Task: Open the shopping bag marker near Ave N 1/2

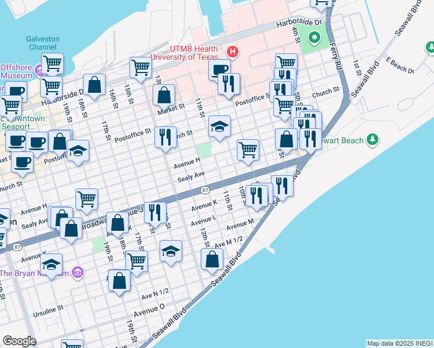Action: coord(119,281)
